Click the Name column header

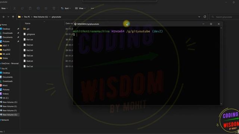click(28, 23)
